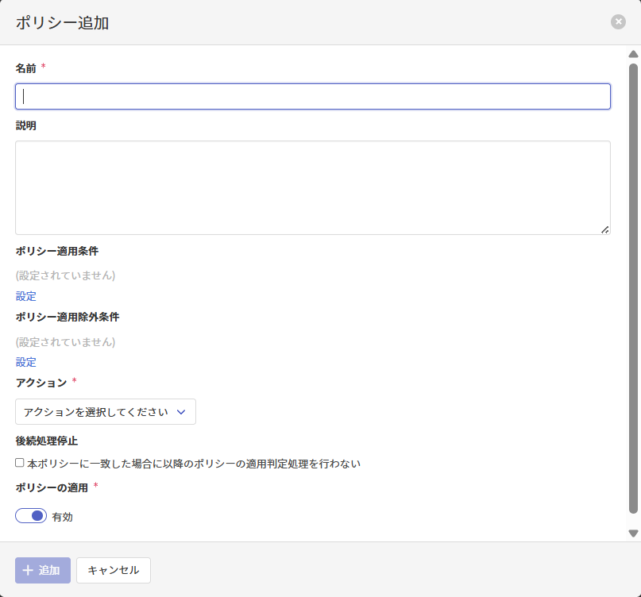Click the plus icon on the 追加 button
The width and height of the screenshot is (641, 597).
(28, 570)
